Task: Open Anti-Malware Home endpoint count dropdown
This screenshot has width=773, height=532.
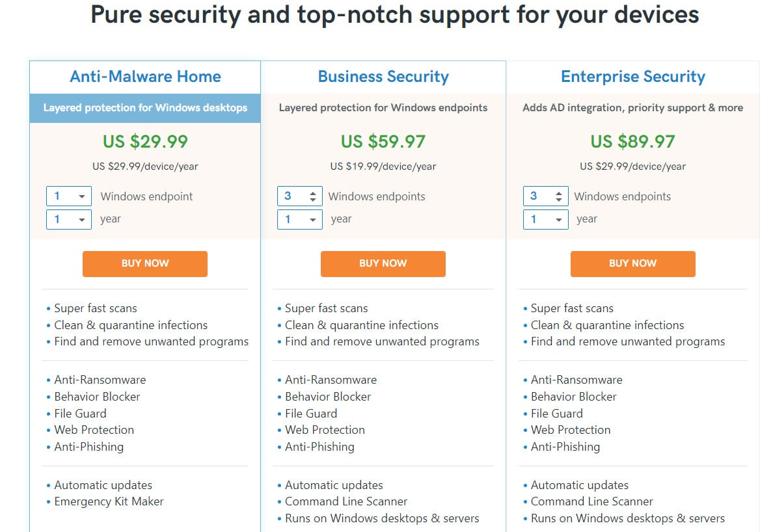Action: 68,196
